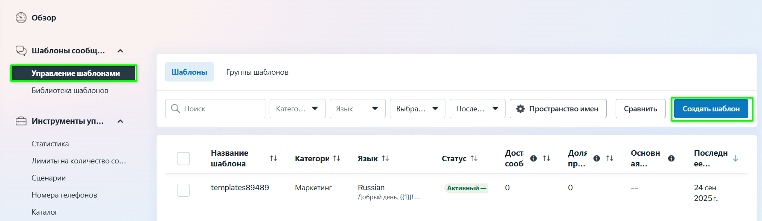
Task: Click the message templates chat icon
Action: (x=21, y=51)
